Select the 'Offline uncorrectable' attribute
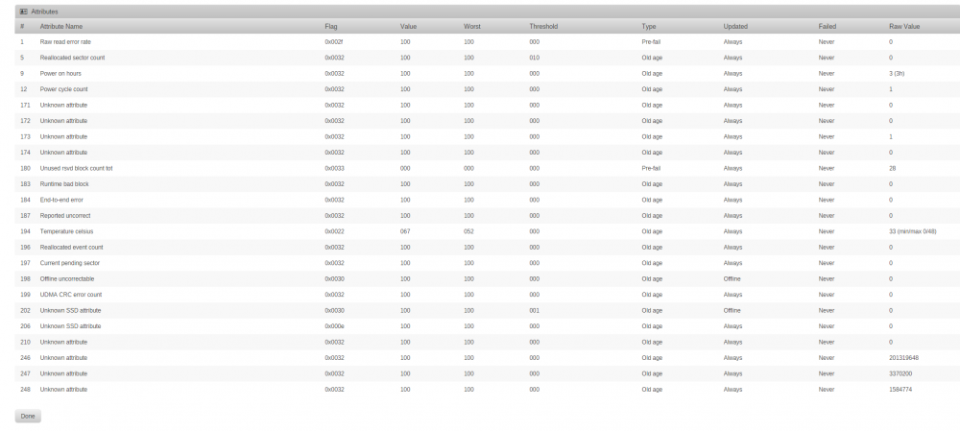Viewport: 960px width, 431px height. pos(67,279)
